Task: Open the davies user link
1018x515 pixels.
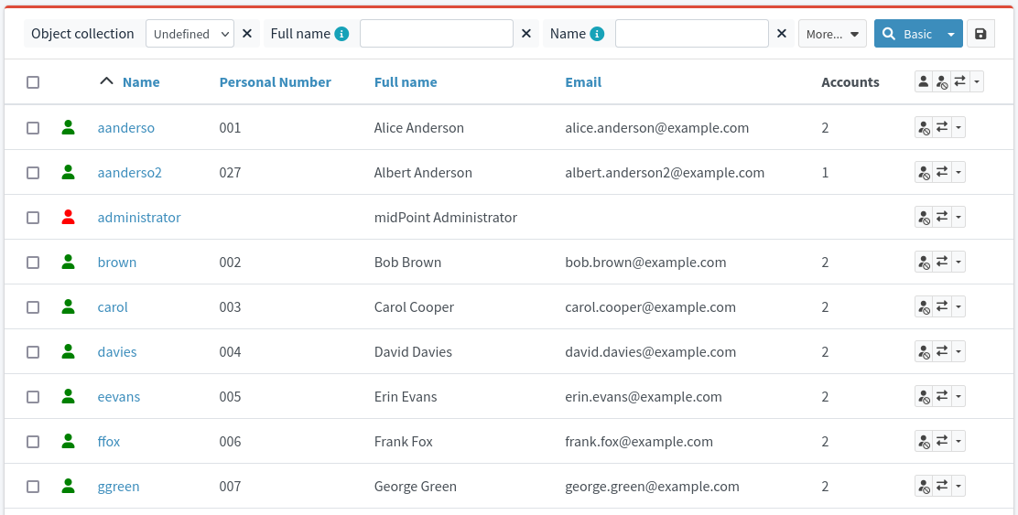Action: (x=117, y=352)
